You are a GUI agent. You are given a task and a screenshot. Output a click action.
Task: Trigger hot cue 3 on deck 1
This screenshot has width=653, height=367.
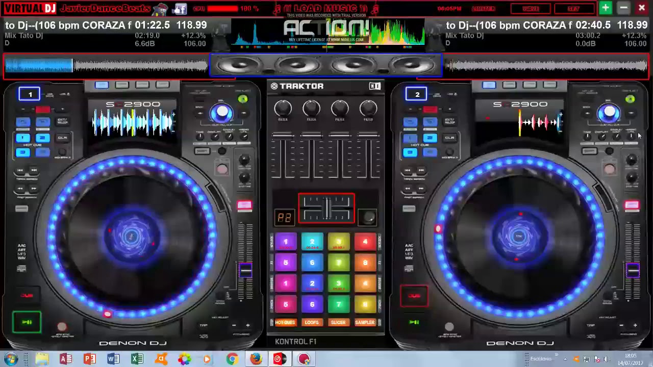(x=23, y=152)
